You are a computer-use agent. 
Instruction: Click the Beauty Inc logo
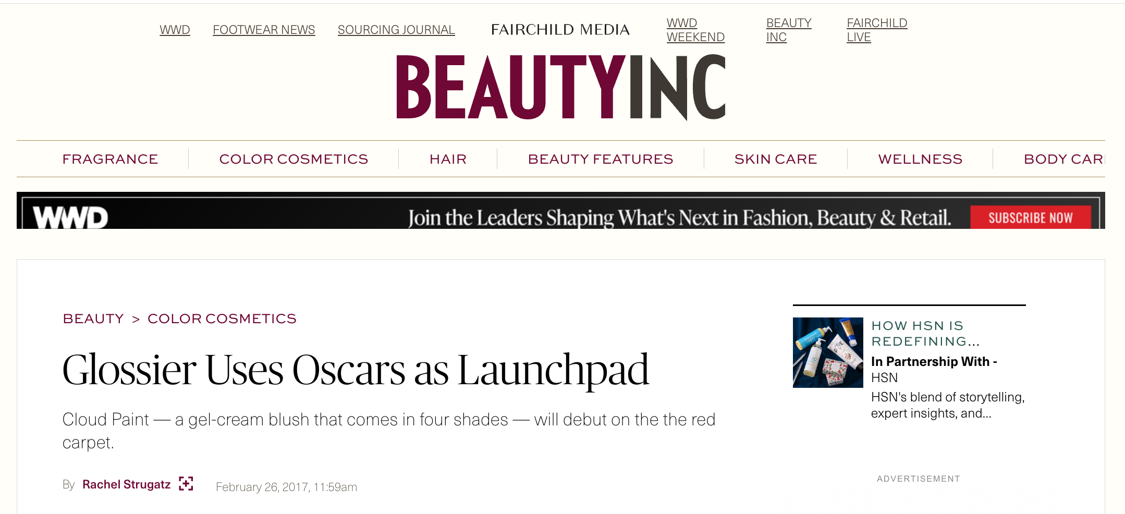pos(561,87)
